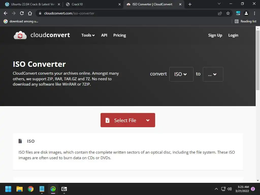
Task: Open a new tab with plus icon
Action: [x=190, y=4]
